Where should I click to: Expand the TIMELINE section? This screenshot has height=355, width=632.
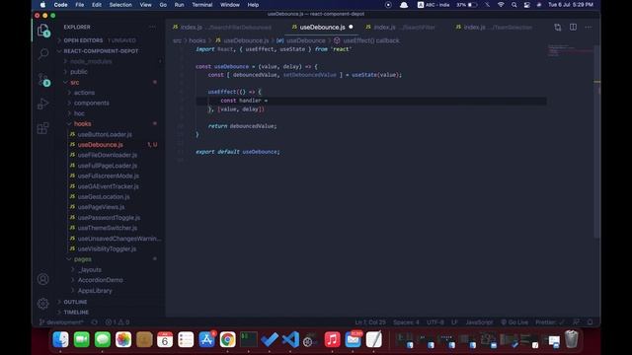76,312
